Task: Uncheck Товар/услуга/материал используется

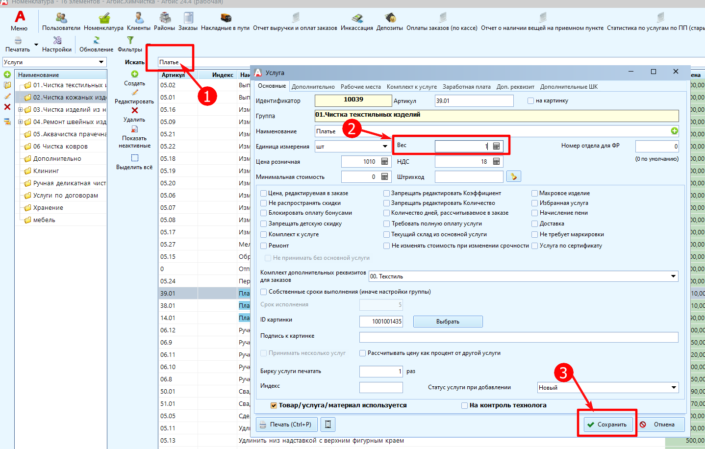Action: (274, 405)
